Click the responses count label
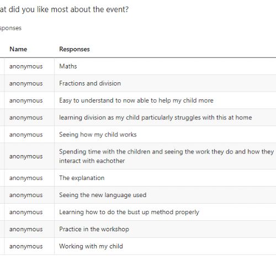Viewport: 276px width, 276px height. (10, 28)
